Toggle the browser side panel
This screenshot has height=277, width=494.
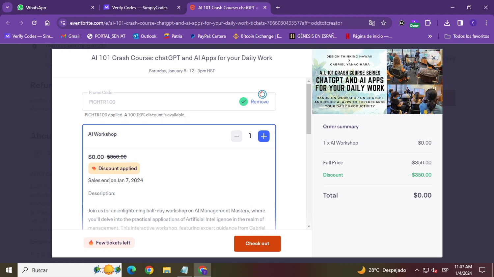click(460, 23)
